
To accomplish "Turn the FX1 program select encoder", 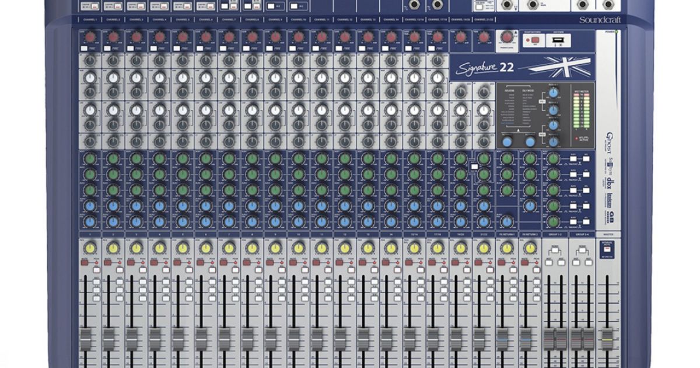I will click(507, 141).
